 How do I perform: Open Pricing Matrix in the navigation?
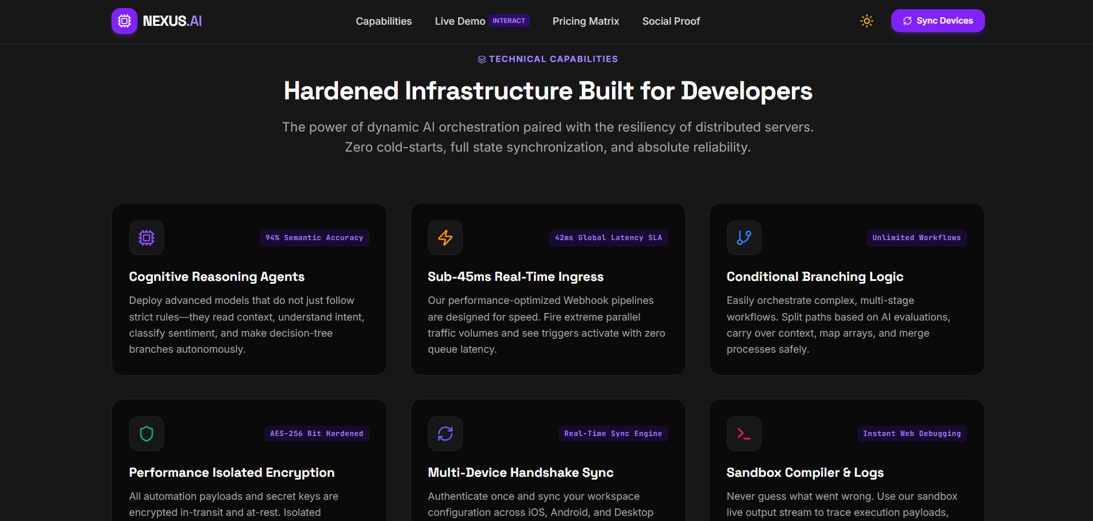(586, 21)
